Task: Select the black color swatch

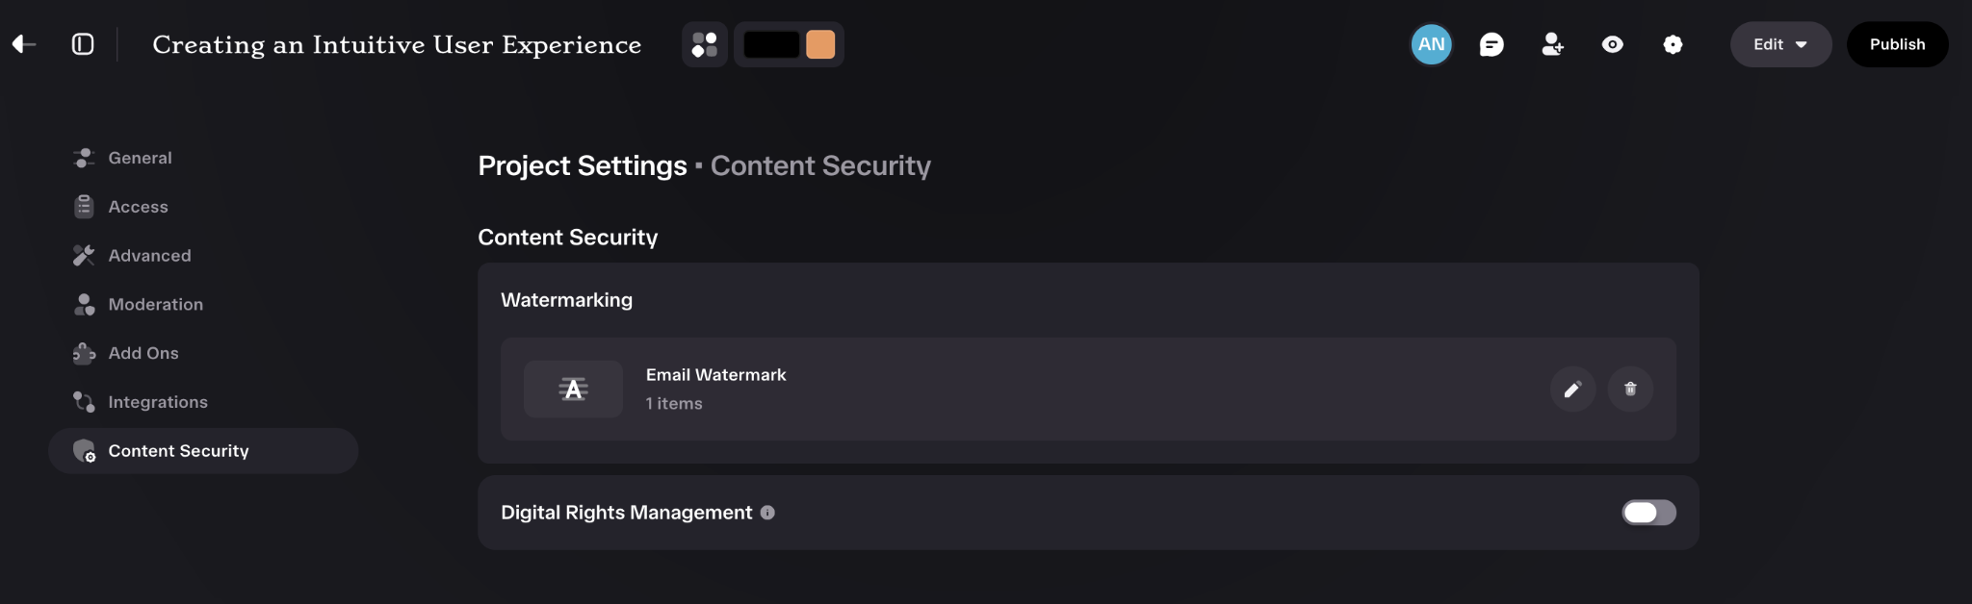Action: (x=771, y=44)
